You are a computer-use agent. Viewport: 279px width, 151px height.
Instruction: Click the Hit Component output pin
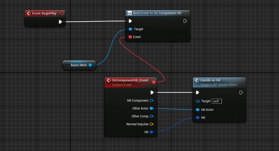point(151,101)
